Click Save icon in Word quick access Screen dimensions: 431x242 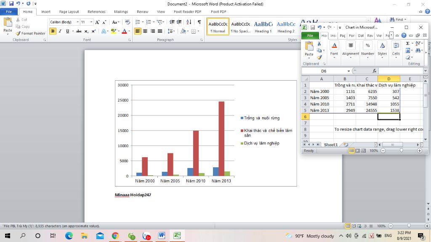11,3
